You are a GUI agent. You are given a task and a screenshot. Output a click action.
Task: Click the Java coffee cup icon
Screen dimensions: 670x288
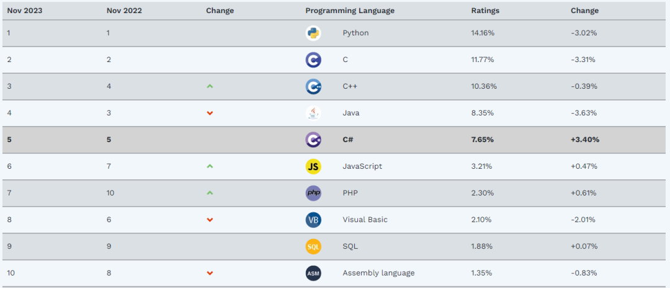click(313, 113)
